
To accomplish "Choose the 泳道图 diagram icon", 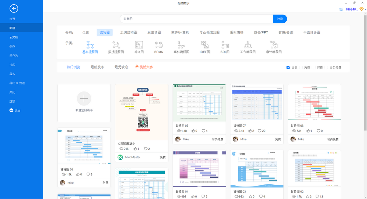I will click(x=139, y=45).
